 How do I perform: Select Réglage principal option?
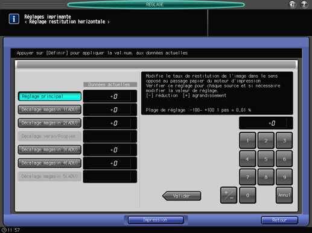[x=49, y=96]
